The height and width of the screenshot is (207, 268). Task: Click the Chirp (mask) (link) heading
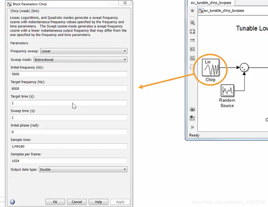tap(25, 11)
